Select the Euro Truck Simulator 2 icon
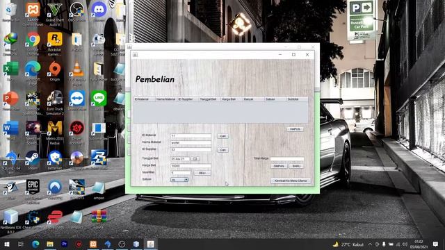Image resolution: width=445 pixels, height=250 pixels. (x=54, y=103)
